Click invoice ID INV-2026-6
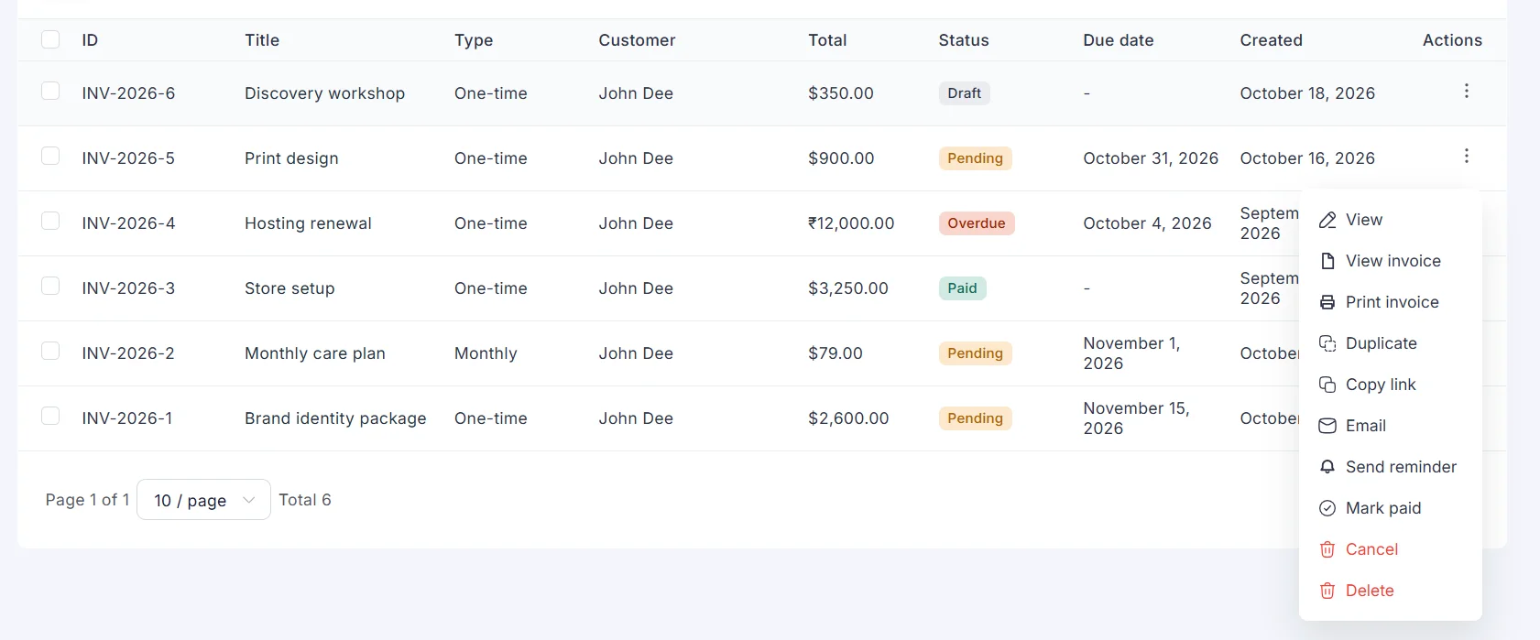This screenshot has width=1540, height=640. click(128, 93)
